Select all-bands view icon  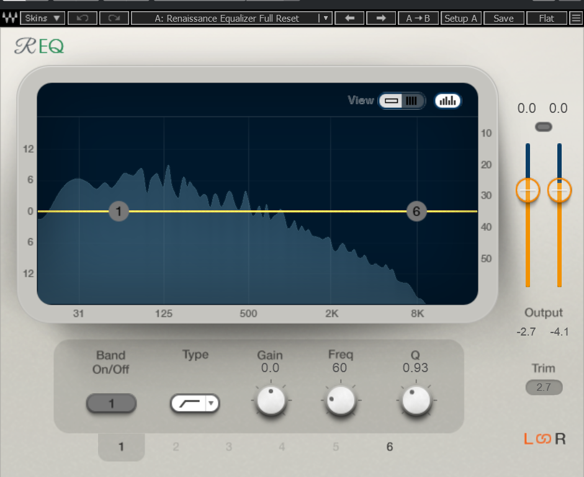pos(412,100)
